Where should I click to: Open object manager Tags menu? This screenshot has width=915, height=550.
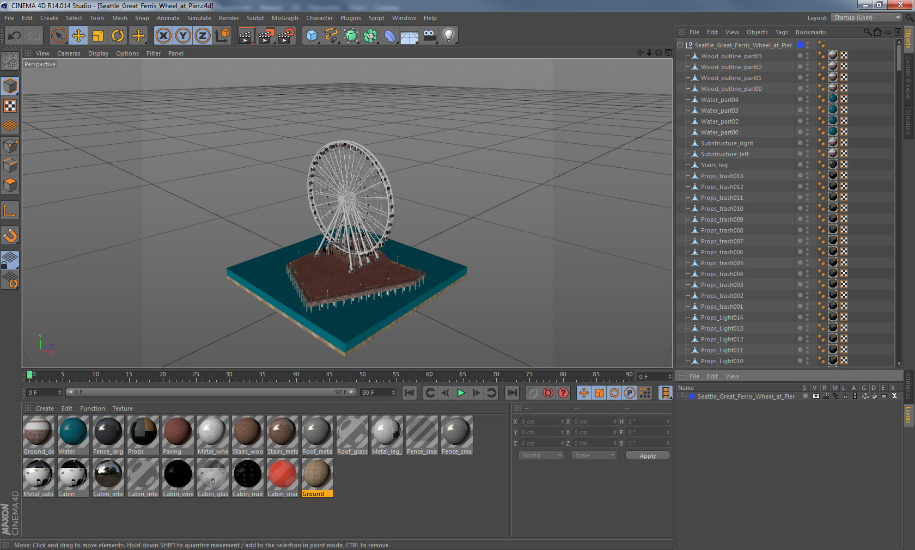[x=782, y=32]
